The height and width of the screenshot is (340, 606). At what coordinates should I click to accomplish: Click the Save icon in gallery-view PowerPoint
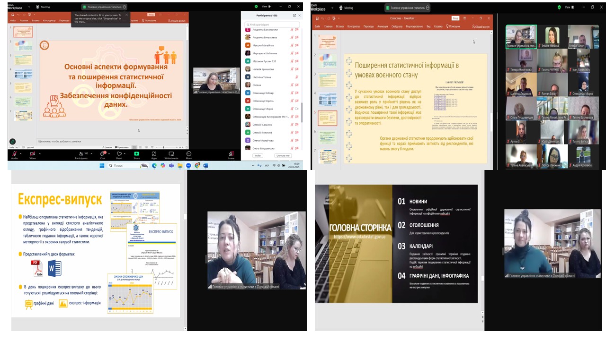click(317, 18)
